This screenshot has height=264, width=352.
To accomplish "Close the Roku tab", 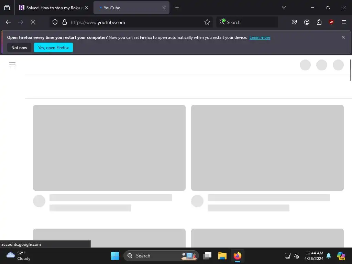I will coord(87,8).
